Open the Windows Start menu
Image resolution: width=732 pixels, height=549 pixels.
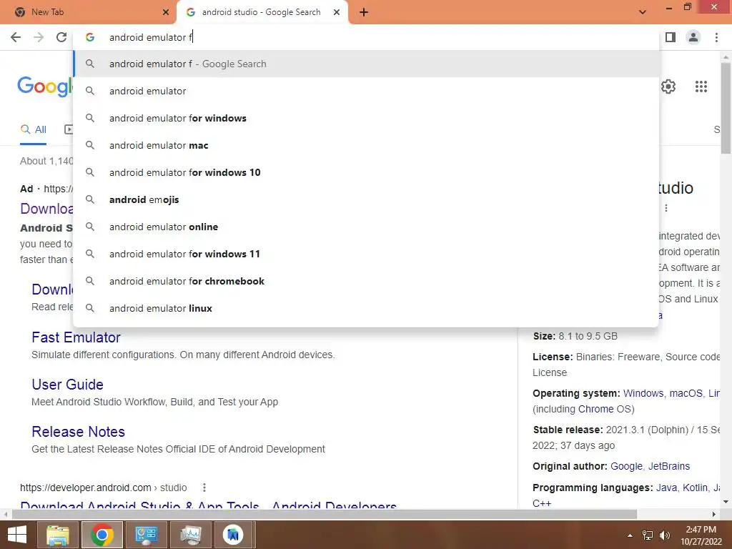tap(17, 535)
